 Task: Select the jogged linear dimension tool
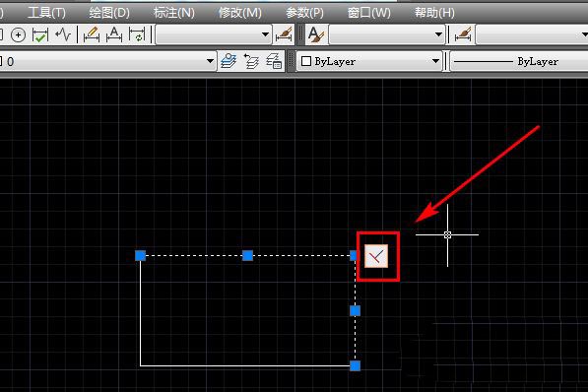[63, 35]
